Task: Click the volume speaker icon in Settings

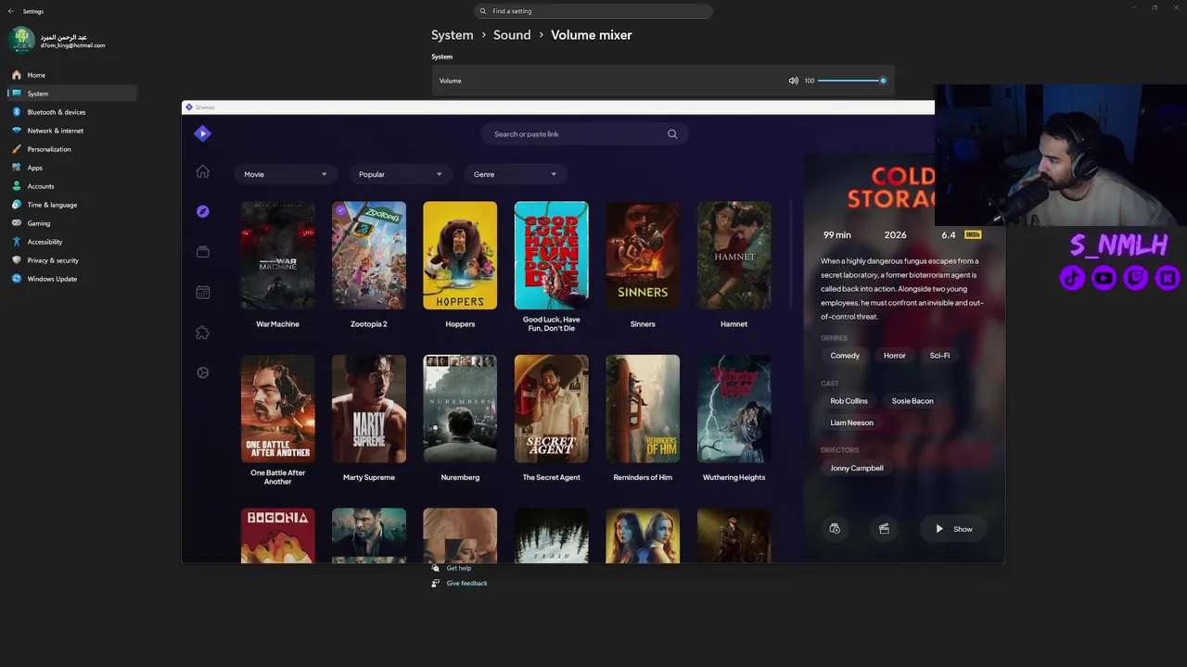Action: [x=793, y=81]
